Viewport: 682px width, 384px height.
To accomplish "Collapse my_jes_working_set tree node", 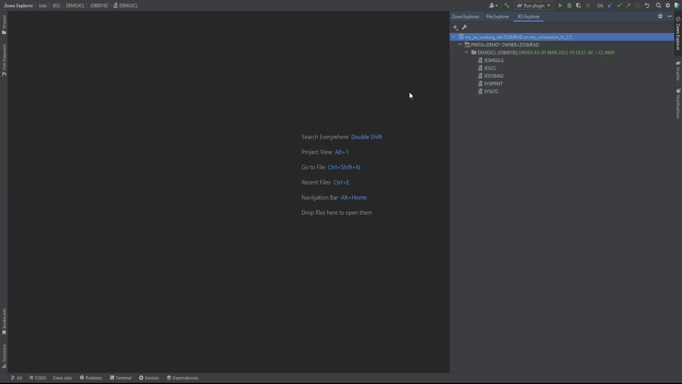I will pyautogui.click(x=454, y=37).
